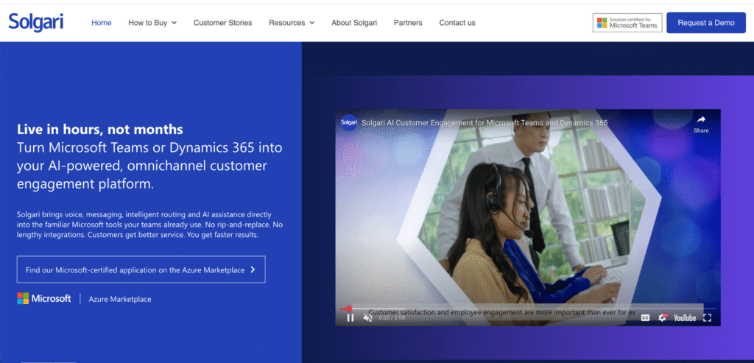The height and width of the screenshot is (363, 754).
Task: Click the Solgari channel avatar in video
Action: point(349,122)
